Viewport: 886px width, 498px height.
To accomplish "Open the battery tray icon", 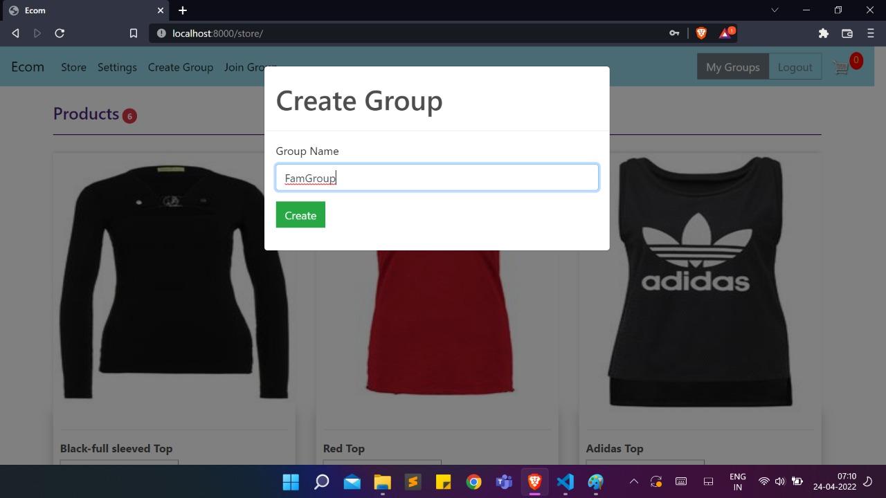I will click(797, 481).
